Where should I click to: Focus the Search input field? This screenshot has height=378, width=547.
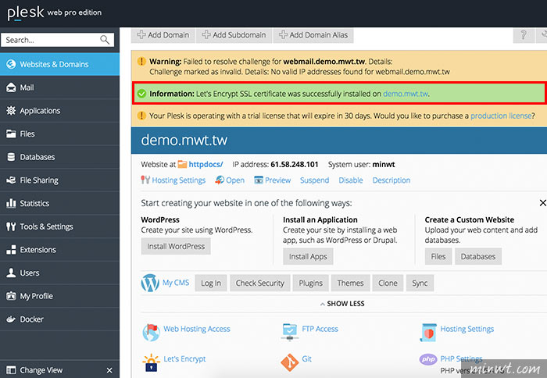pos(57,40)
